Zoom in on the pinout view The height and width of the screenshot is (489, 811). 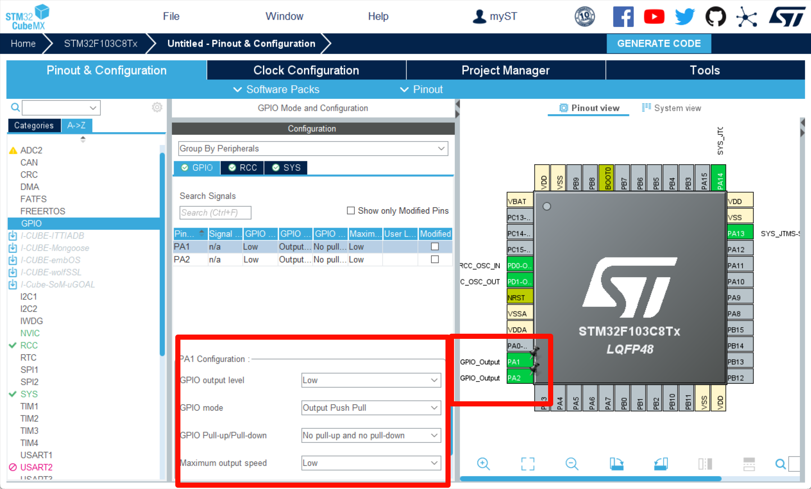[x=483, y=464]
